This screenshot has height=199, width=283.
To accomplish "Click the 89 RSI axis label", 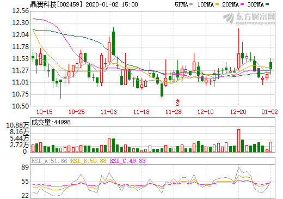I will (25, 167).
